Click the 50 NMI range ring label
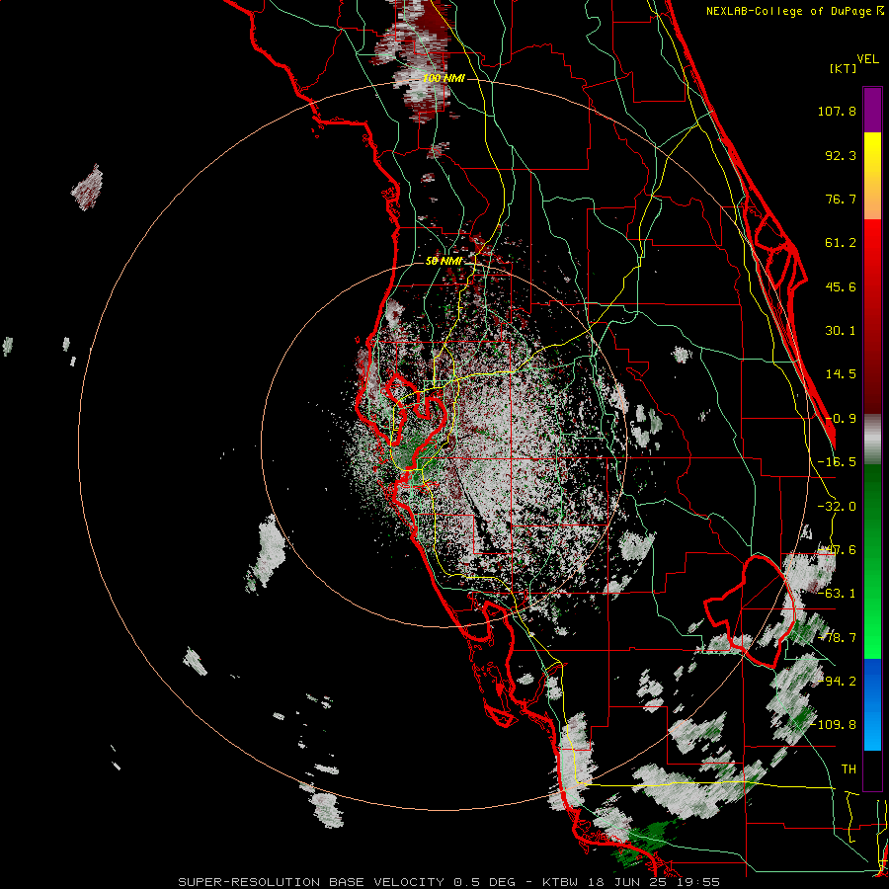Viewport: 889px width, 889px height. click(x=444, y=261)
